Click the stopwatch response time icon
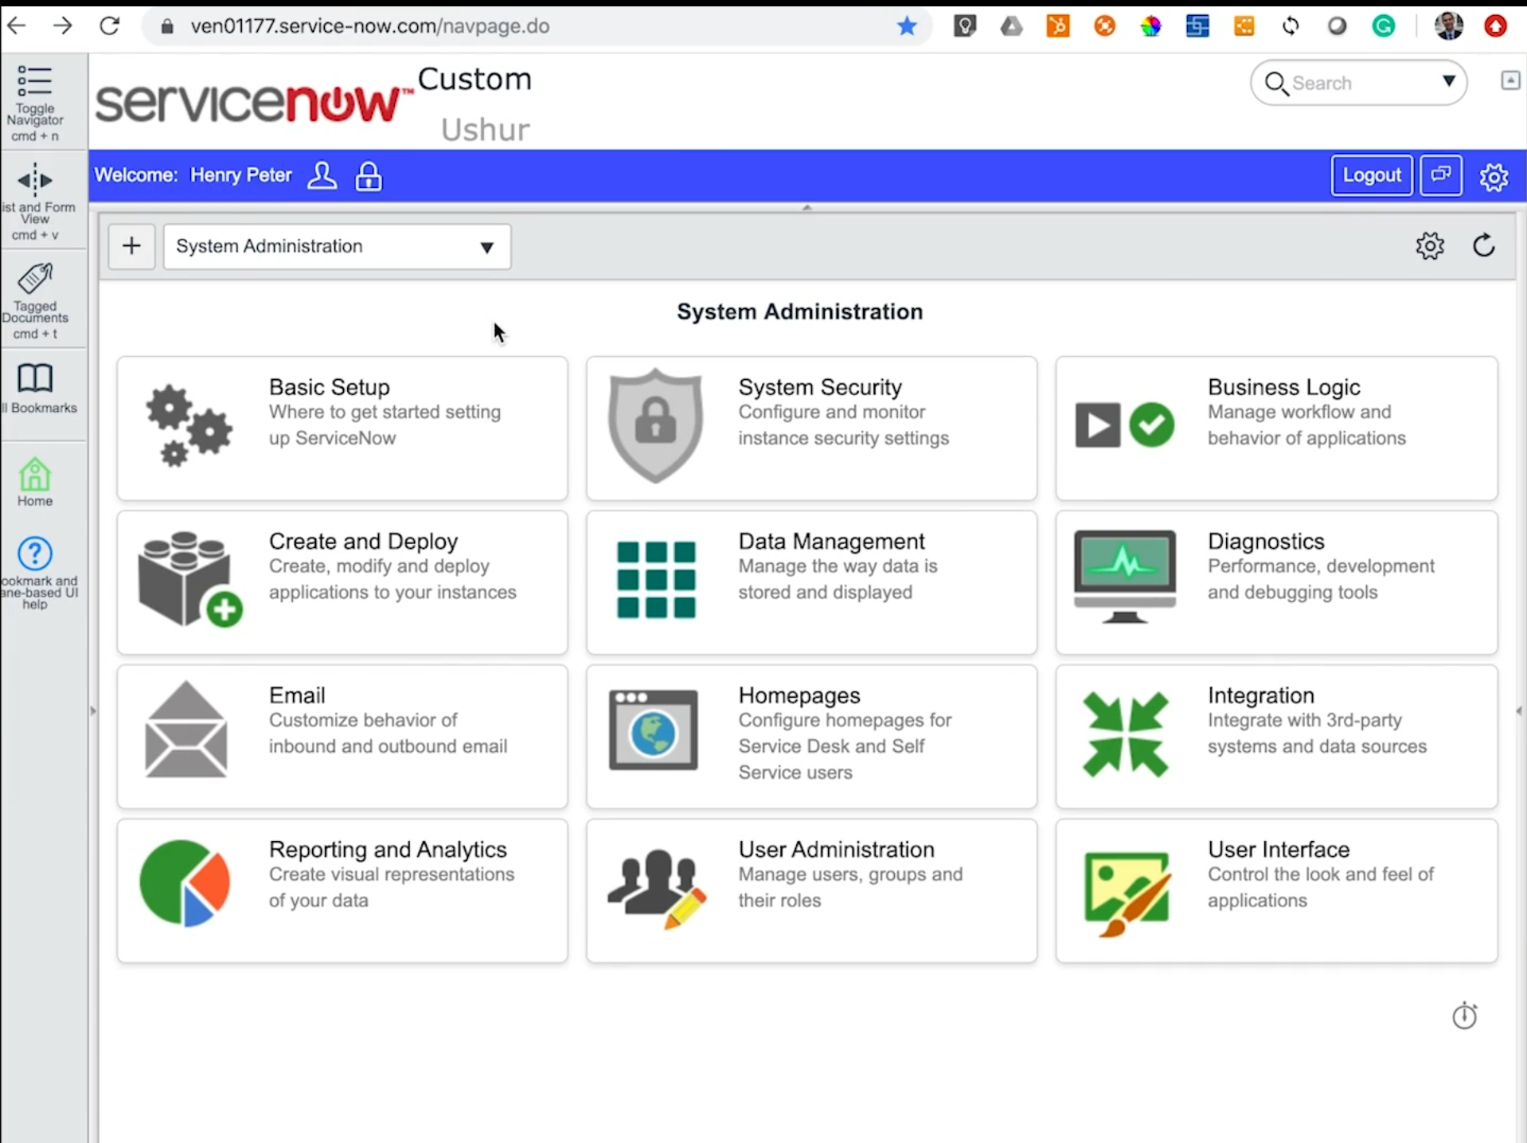This screenshot has width=1527, height=1143. [x=1464, y=1016]
